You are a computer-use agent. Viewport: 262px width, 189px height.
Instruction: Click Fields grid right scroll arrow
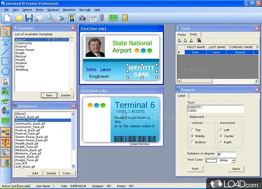pyautogui.click(x=256, y=81)
